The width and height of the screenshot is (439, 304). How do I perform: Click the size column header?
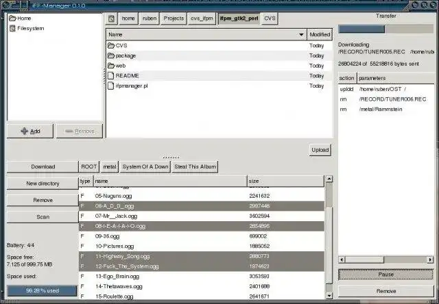tap(285, 181)
